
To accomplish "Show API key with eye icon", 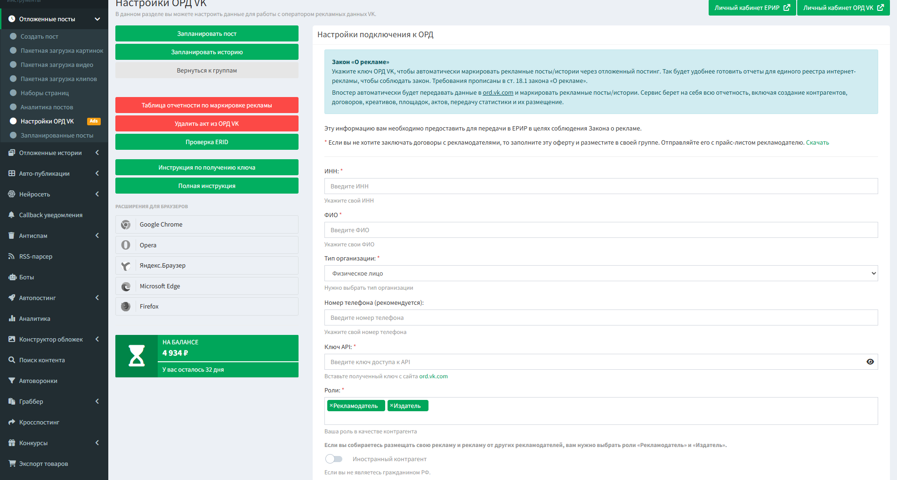I will (870, 362).
